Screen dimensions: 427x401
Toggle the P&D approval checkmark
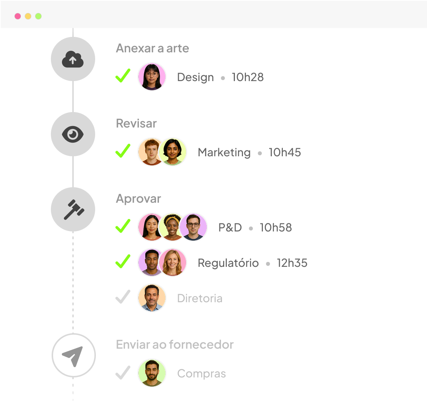(123, 226)
